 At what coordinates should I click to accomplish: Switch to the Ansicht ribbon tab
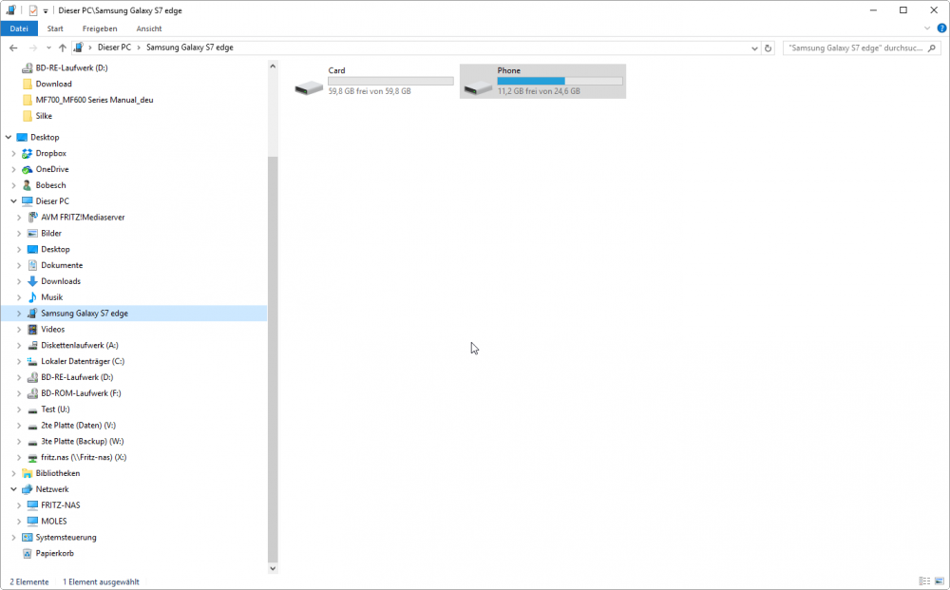pyautogui.click(x=149, y=29)
